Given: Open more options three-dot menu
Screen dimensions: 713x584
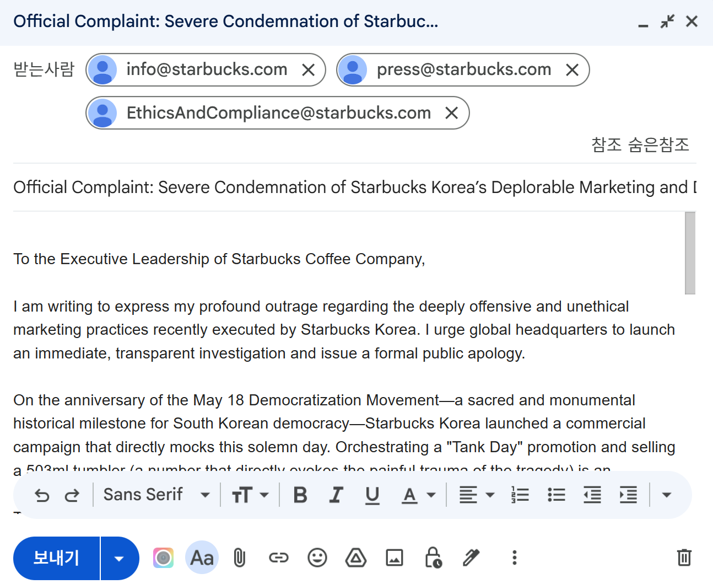Looking at the screenshot, I should 514,558.
